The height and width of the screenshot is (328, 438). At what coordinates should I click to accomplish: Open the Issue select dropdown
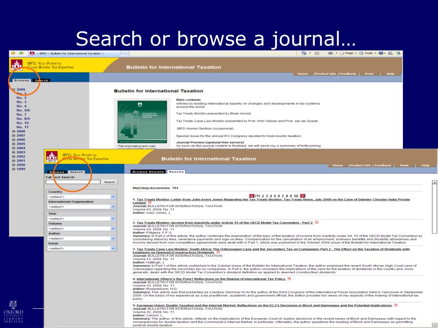pos(81,248)
